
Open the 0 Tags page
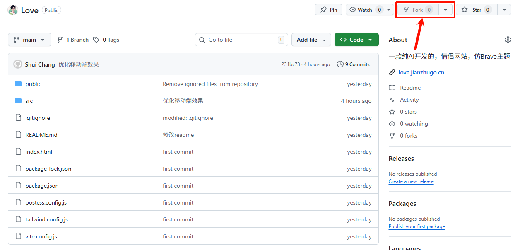(106, 40)
